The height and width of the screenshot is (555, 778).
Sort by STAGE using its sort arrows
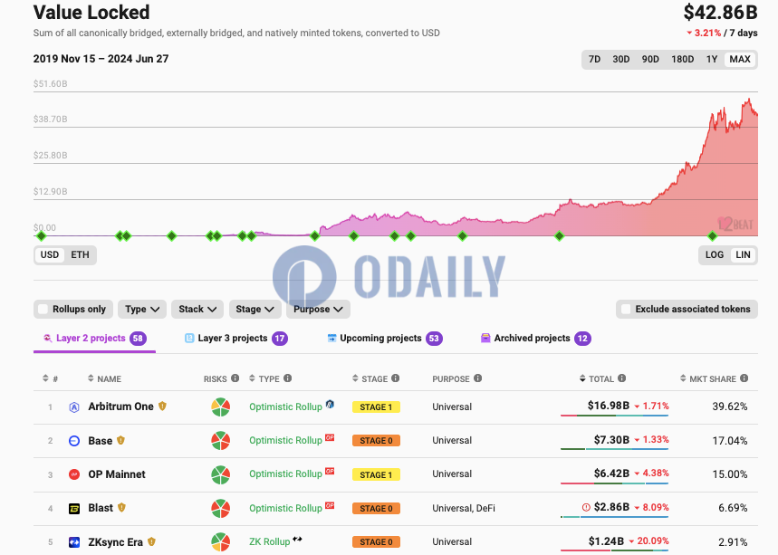point(355,378)
